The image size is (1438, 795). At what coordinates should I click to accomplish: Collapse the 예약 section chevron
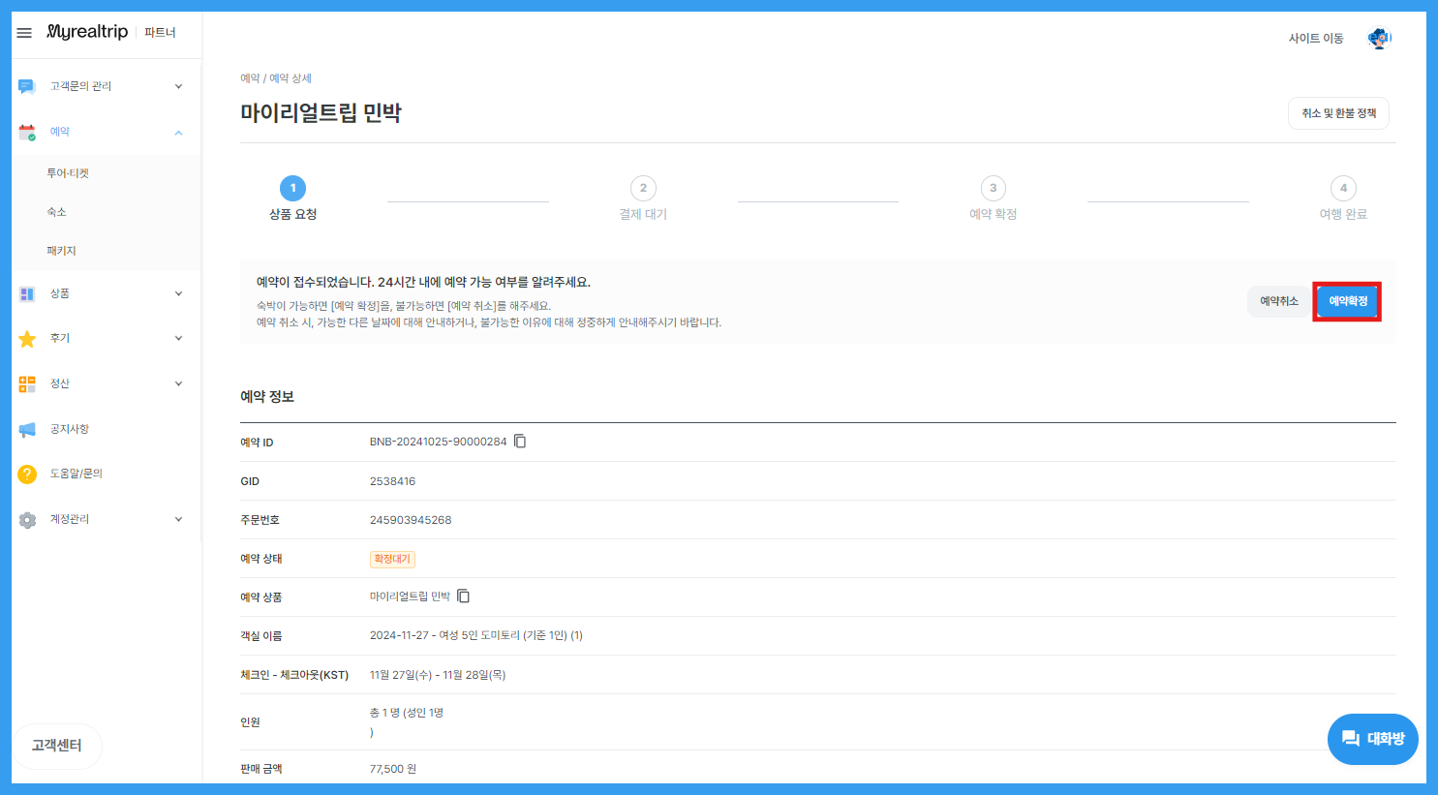(x=177, y=131)
